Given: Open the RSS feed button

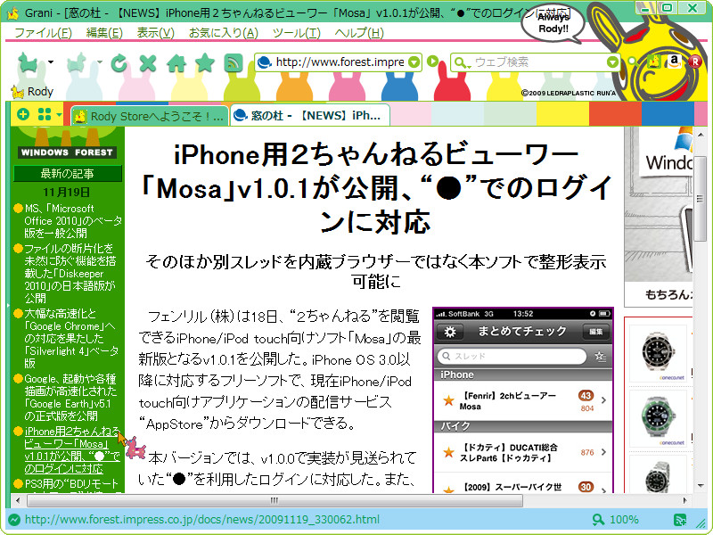Looking at the screenshot, I should (x=234, y=62).
